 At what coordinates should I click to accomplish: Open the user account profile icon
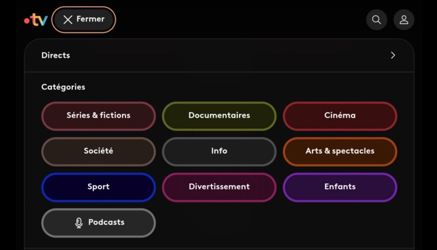point(404,20)
